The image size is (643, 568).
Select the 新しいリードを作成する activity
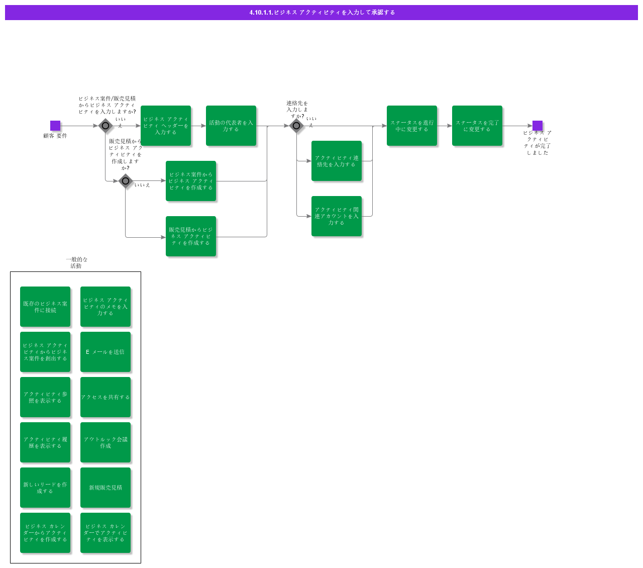tap(45, 488)
